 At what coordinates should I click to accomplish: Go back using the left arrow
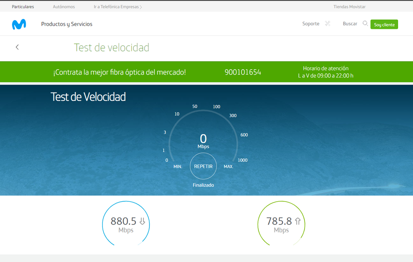point(17,47)
